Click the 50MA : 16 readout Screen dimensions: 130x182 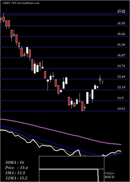[15, 162]
